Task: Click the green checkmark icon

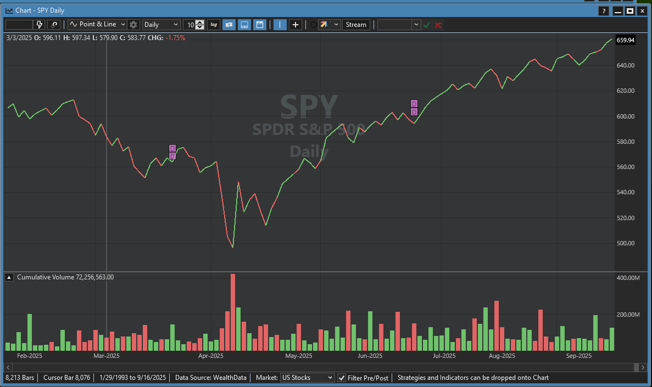Action: coord(427,25)
